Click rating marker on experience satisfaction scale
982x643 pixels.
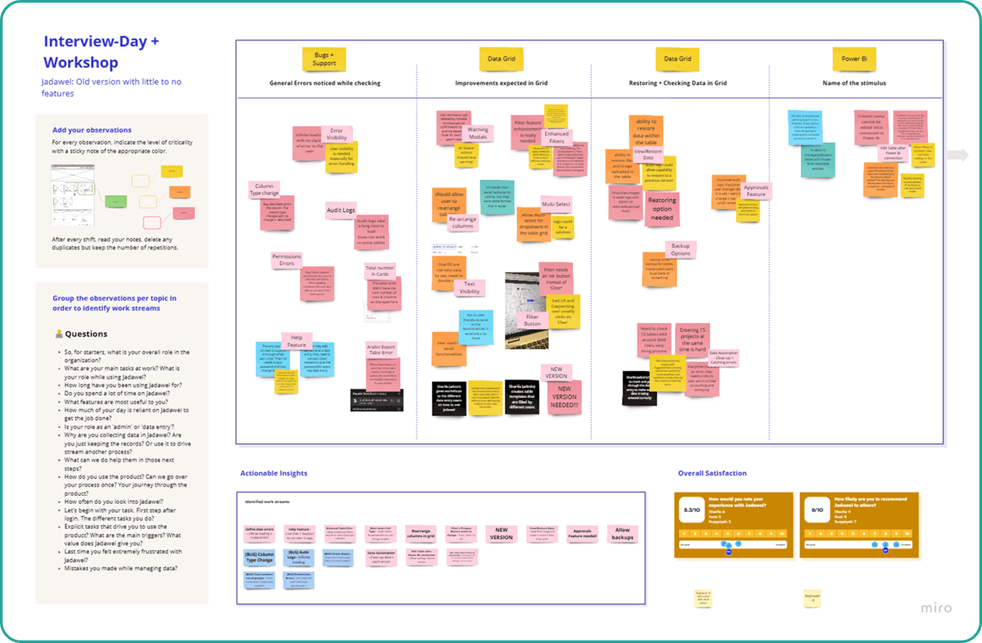tap(728, 552)
